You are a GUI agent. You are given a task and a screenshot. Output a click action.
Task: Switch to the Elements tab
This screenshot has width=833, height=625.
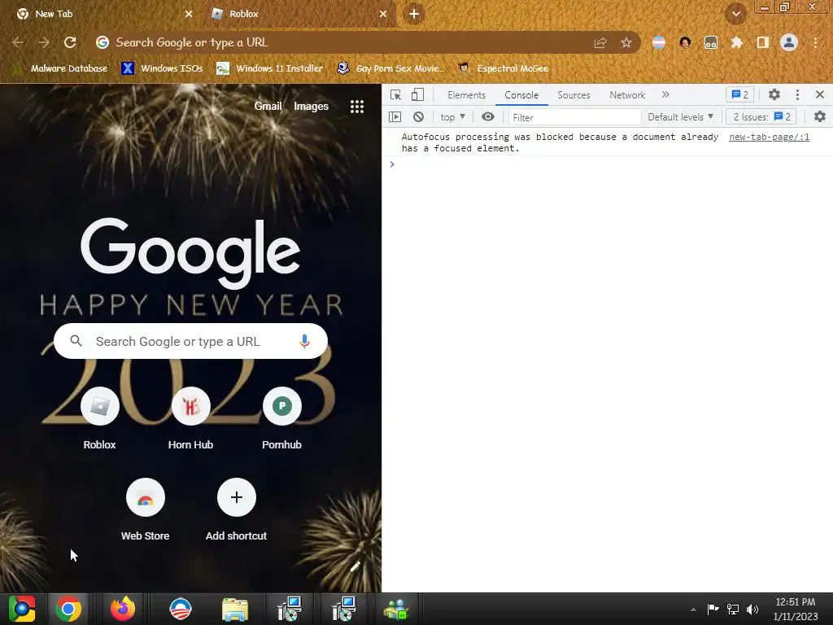[x=466, y=95]
